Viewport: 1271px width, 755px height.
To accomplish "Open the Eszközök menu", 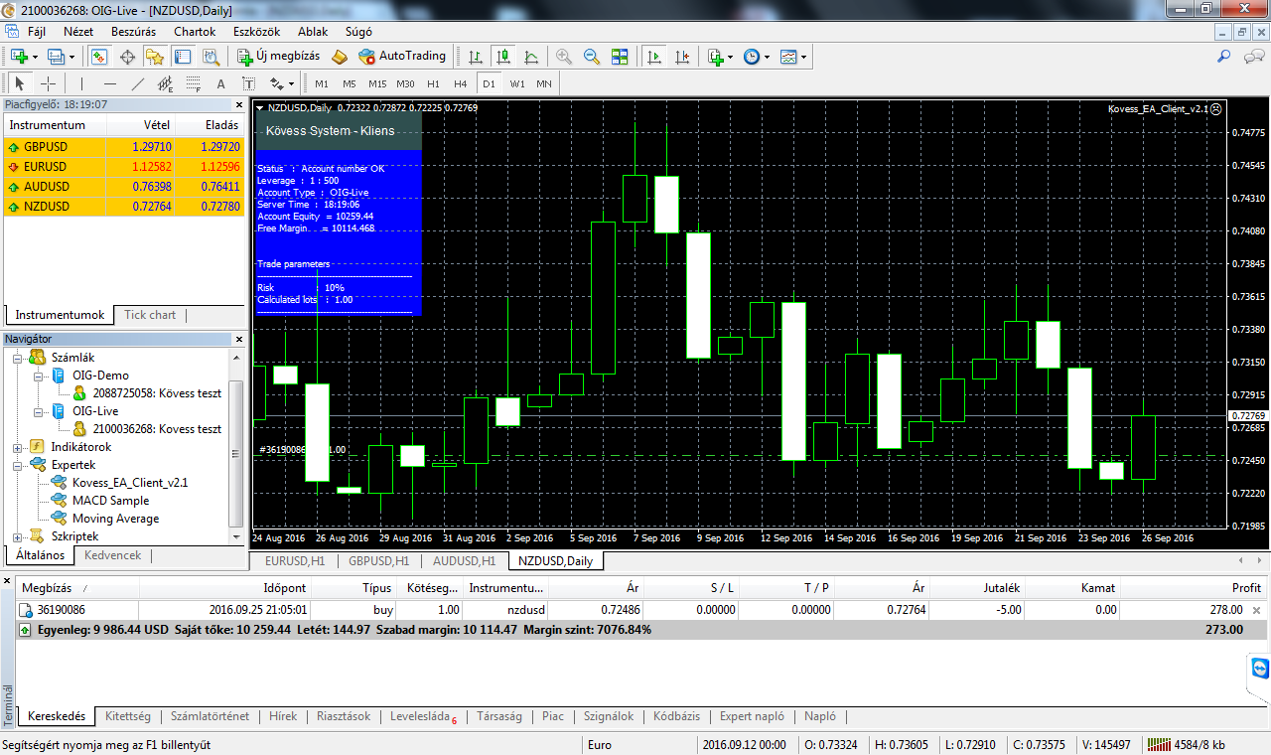I will [256, 32].
